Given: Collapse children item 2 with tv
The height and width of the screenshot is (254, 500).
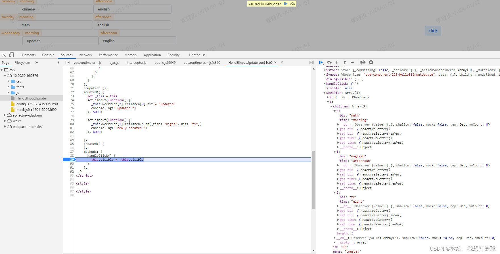Looking at the screenshot, I should click(x=334, y=193).
